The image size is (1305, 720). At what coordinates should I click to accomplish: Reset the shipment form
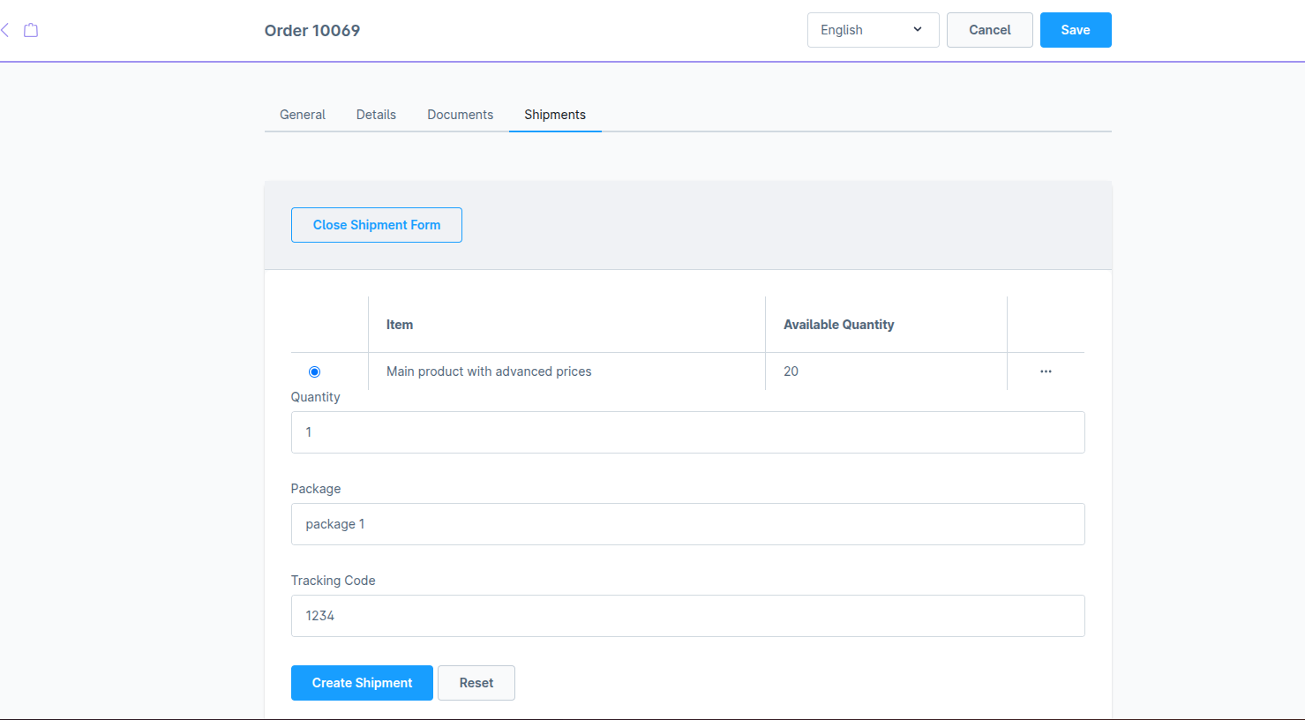point(476,683)
